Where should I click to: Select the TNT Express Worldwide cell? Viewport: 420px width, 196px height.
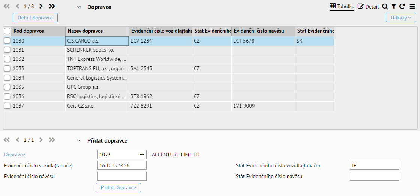coord(97,59)
